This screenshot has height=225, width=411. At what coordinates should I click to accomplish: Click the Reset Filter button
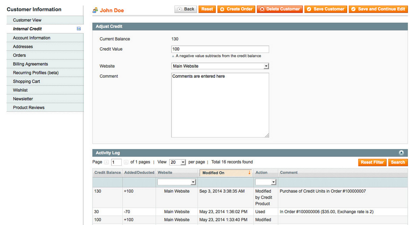pos(372,162)
